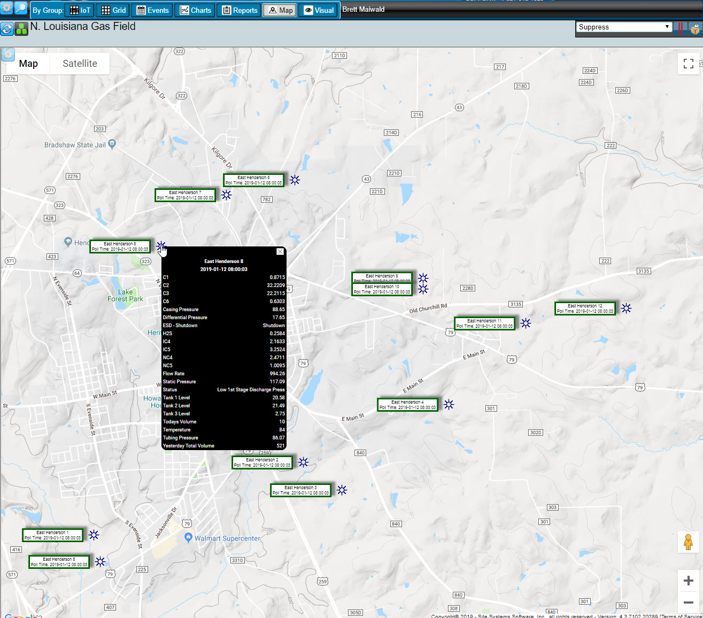Click the East Henderson 5 sun marker
Image resolution: width=703 pixels, height=618 pixels.
point(101,562)
